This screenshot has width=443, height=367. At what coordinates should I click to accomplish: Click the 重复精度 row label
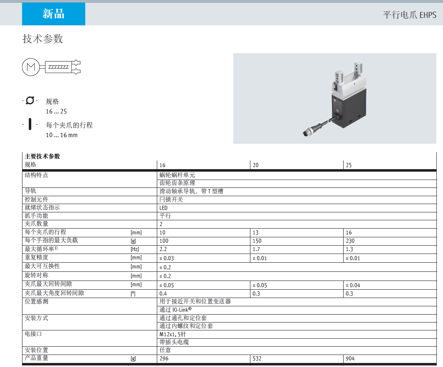click(x=37, y=257)
